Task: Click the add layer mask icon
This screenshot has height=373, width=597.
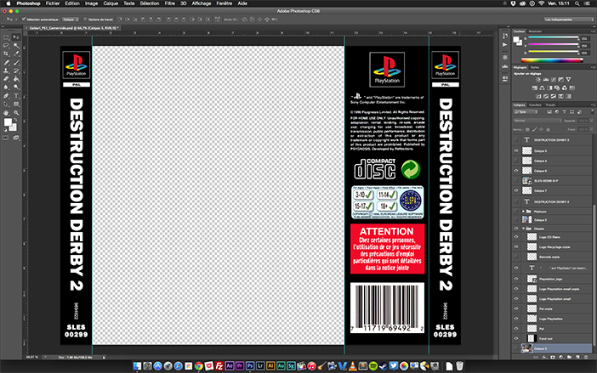Action: (x=553, y=357)
